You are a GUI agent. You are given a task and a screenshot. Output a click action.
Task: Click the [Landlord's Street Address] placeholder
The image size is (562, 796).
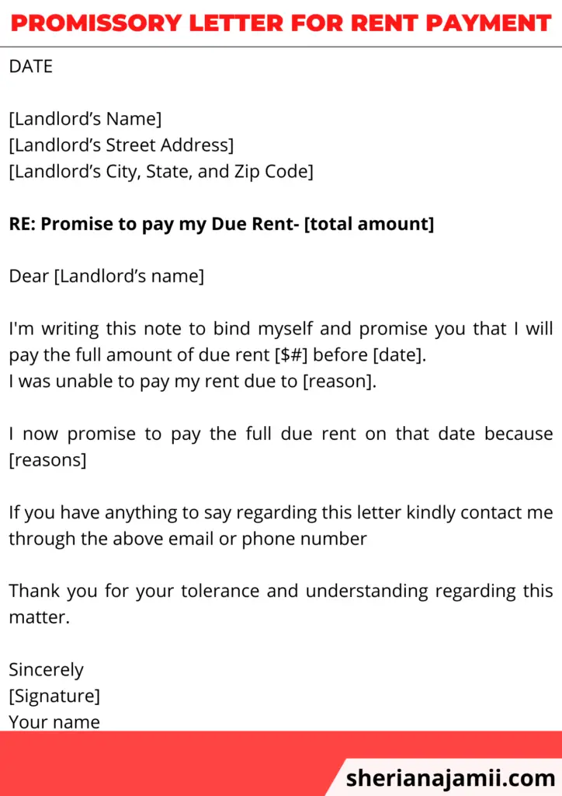(x=122, y=145)
